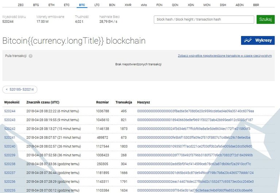Select size value 1036788
Screen dimensions: 280x193
pyautogui.click(x=102, y=111)
